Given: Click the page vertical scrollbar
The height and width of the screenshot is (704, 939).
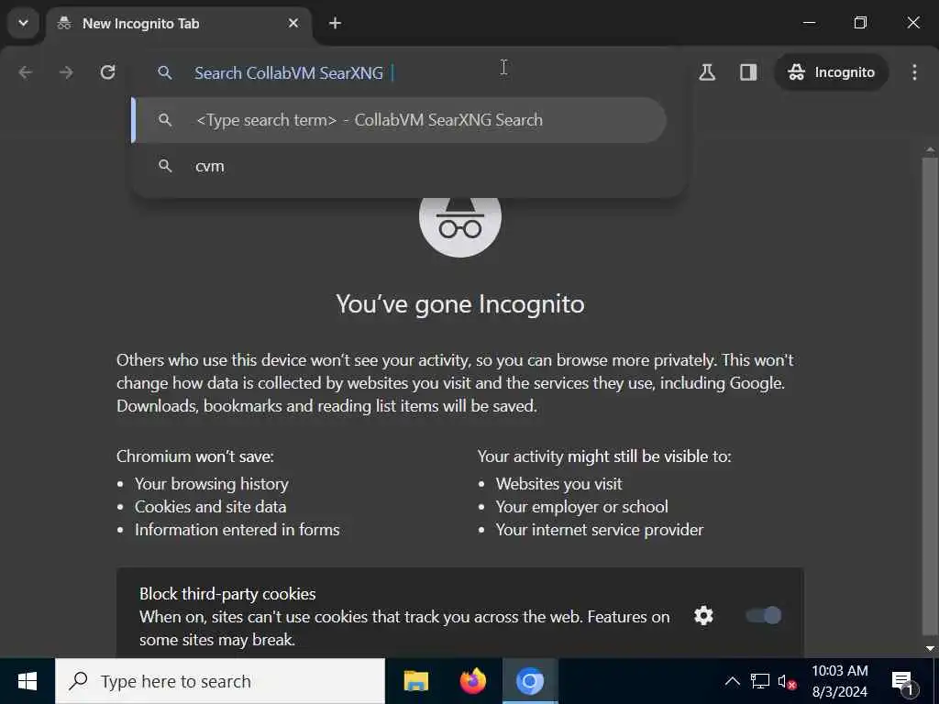Looking at the screenshot, I should 930,395.
